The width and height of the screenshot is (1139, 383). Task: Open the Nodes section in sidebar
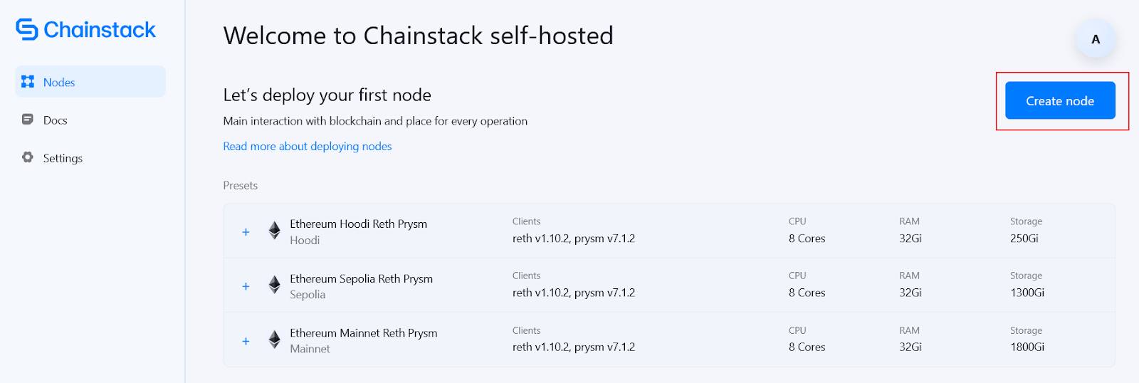pos(59,83)
